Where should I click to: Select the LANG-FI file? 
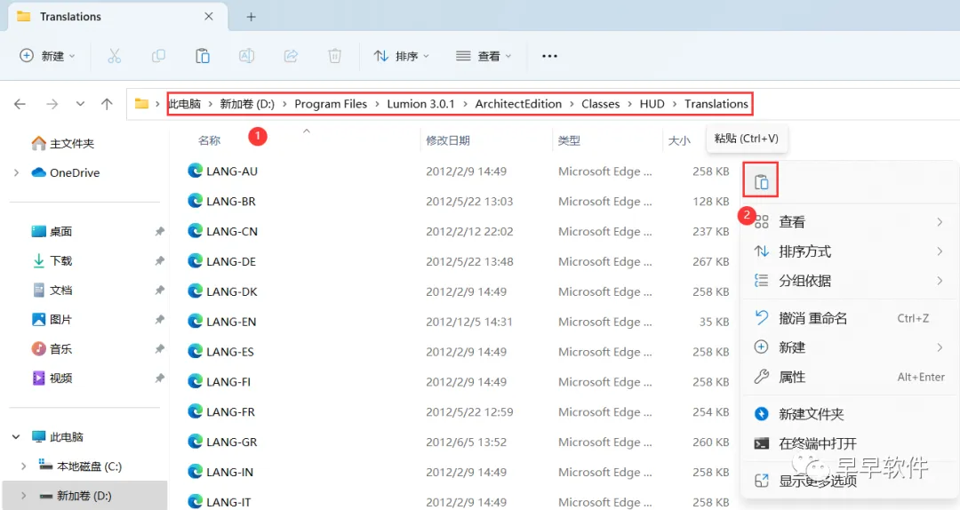tap(220, 381)
